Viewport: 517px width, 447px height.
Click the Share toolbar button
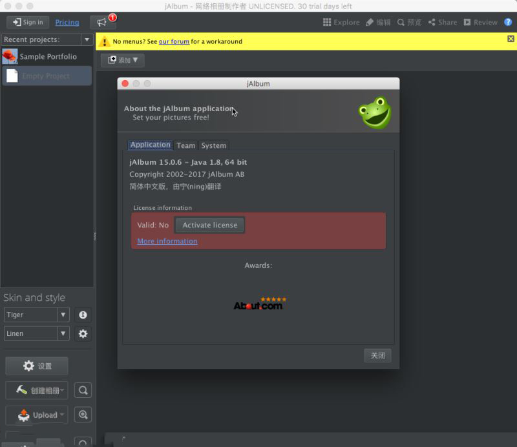pos(443,22)
